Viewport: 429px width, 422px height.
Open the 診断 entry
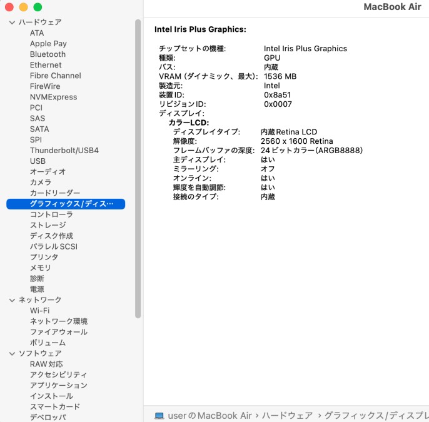point(37,278)
